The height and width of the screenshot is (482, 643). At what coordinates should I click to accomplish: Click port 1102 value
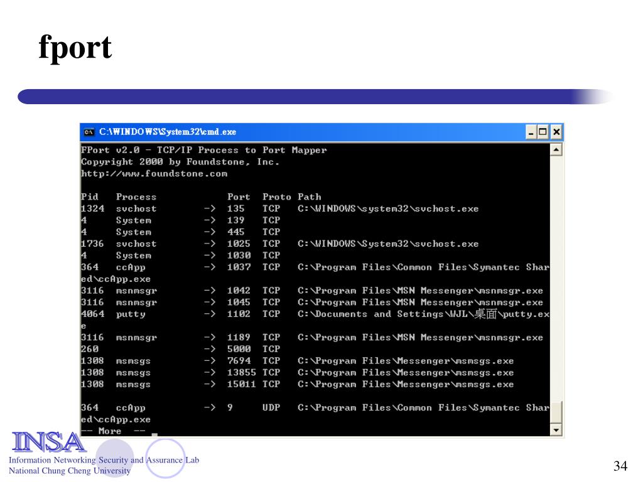tap(239, 314)
